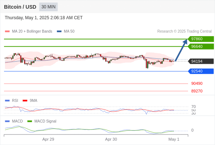Screen dimensions: 215x145
Task: Click the May 1 date marker
Action: click(x=174, y=139)
